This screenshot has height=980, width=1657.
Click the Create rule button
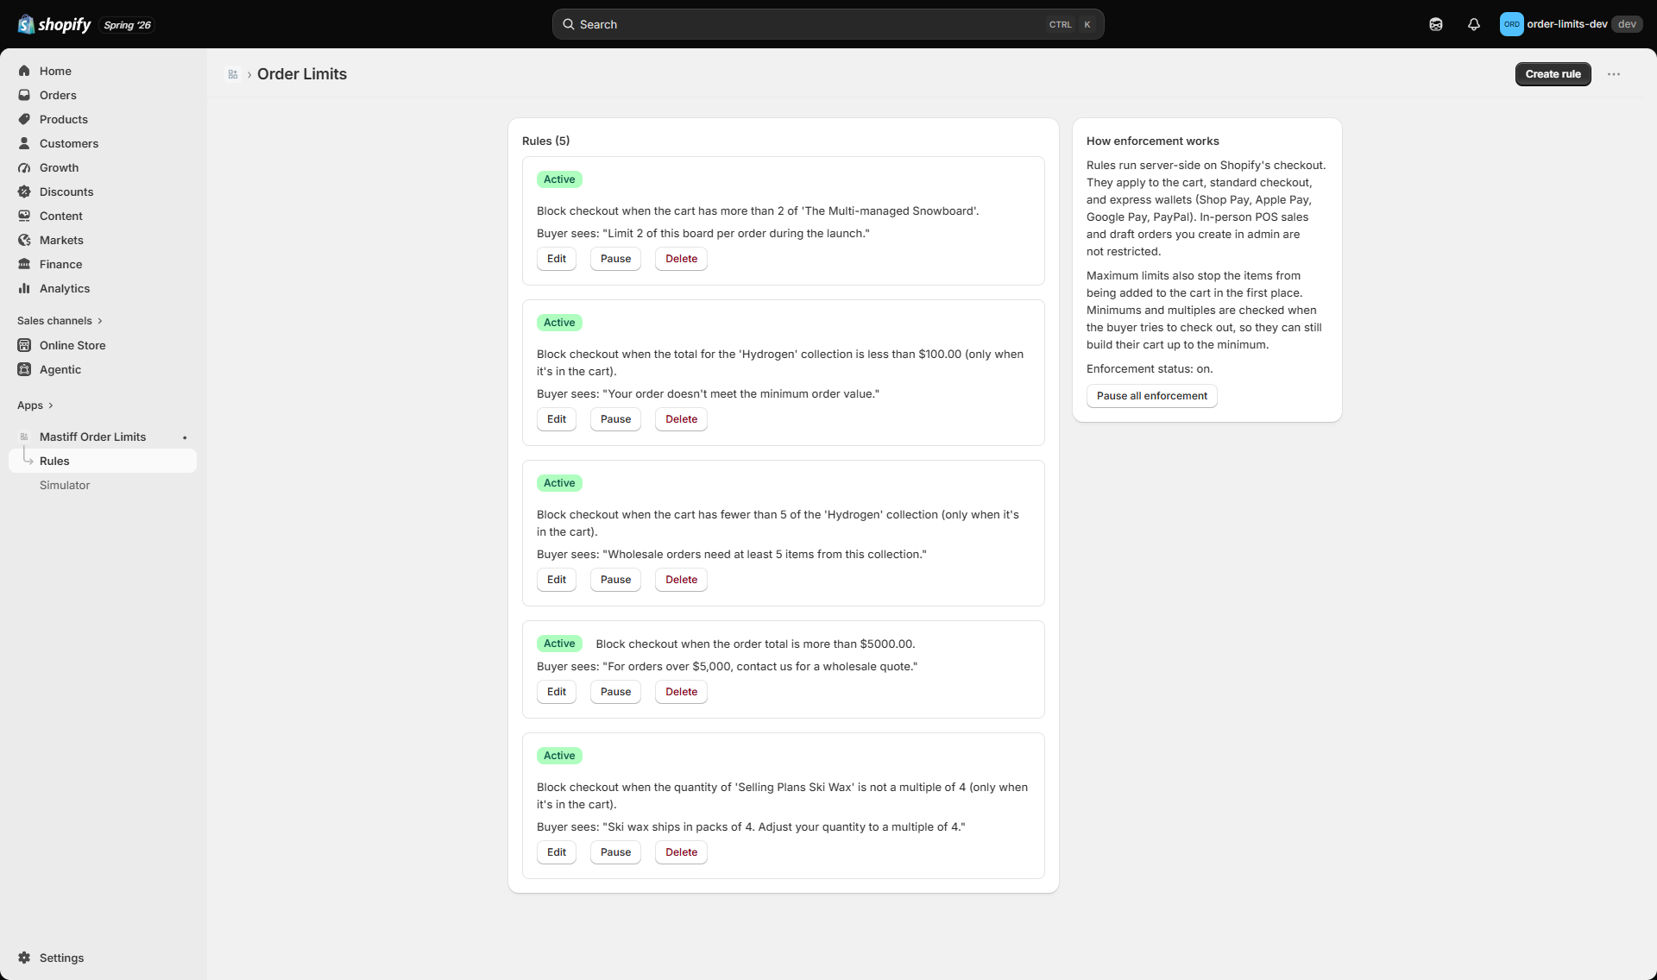[x=1553, y=74]
